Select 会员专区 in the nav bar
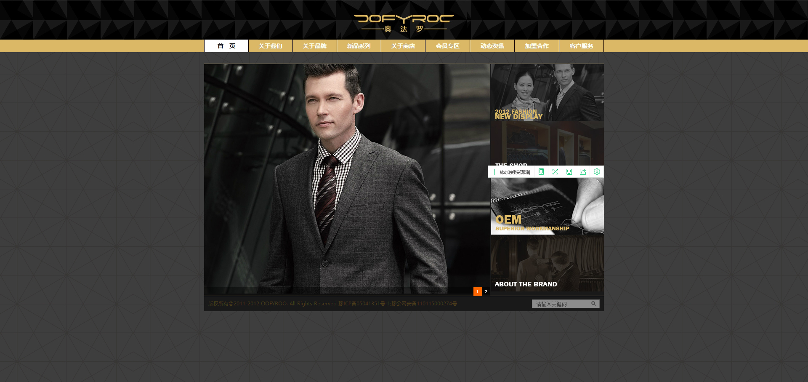 (447, 46)
